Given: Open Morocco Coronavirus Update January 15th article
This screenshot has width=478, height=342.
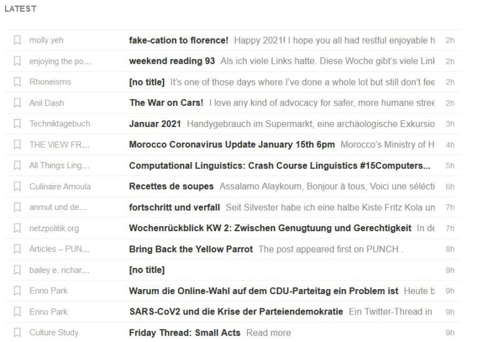Looking at the screenshot, I should (x=232, y=145).
